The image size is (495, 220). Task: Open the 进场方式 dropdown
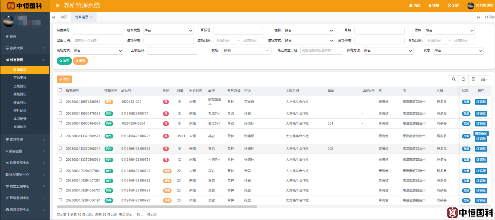(309, 41)
